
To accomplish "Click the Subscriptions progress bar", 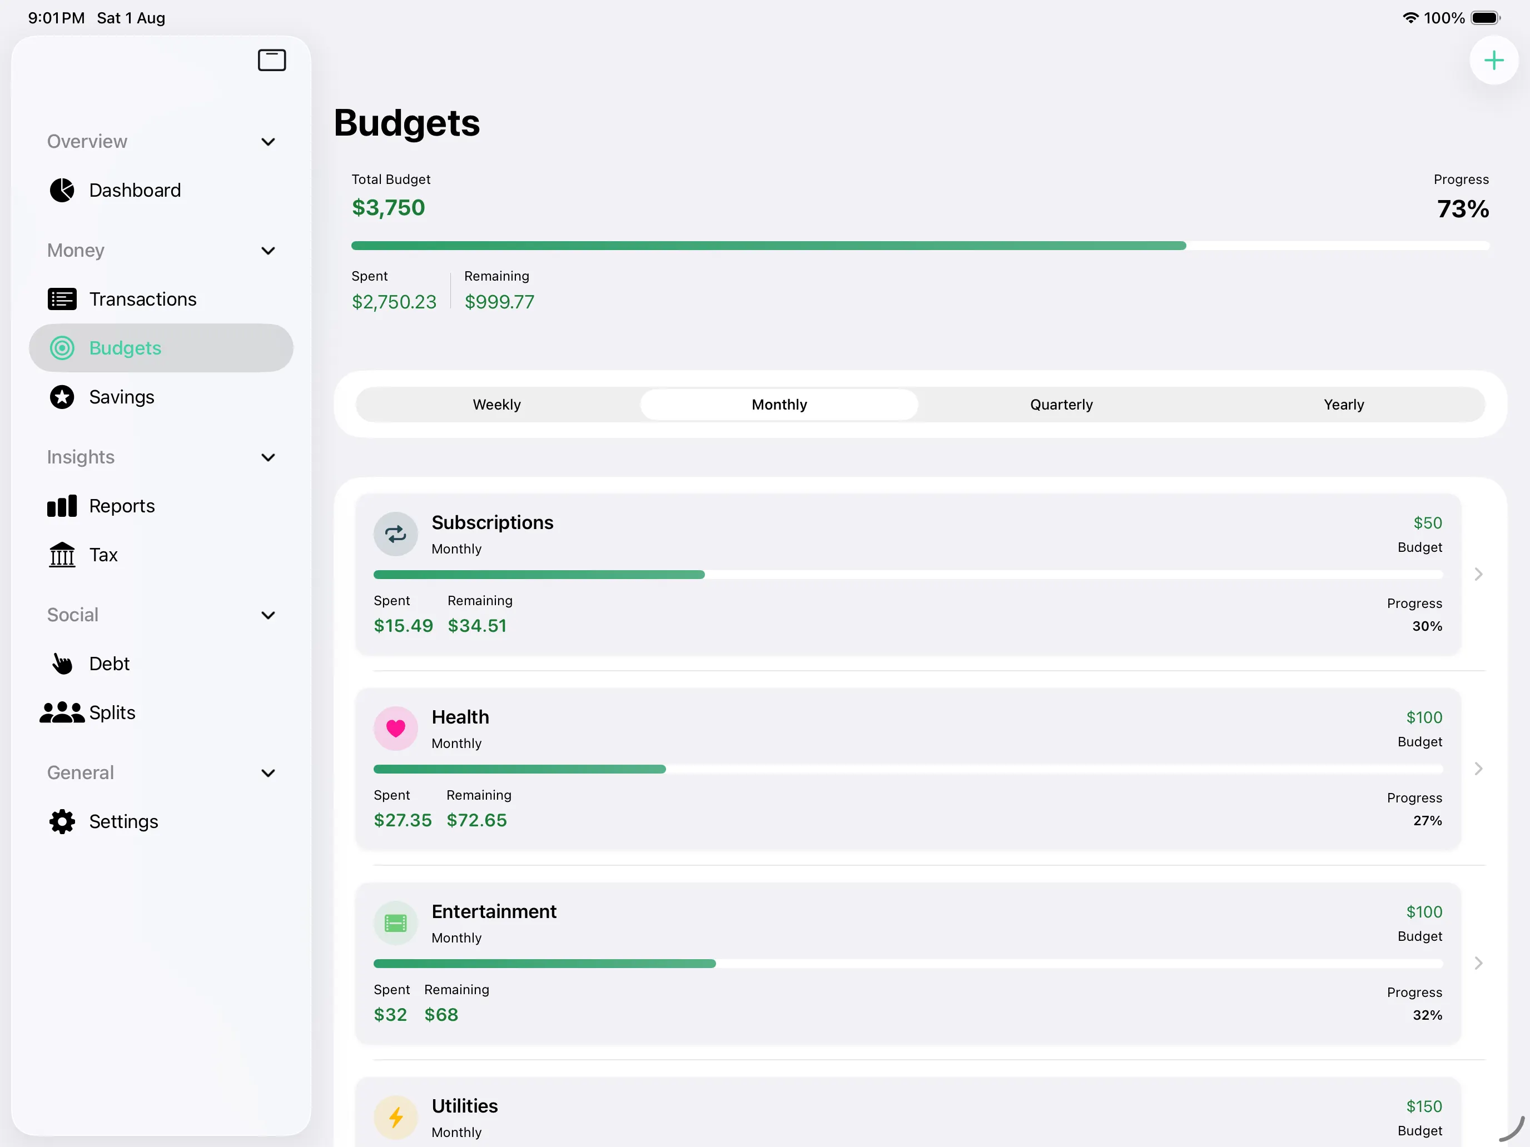I will click(x=908, y=575).
